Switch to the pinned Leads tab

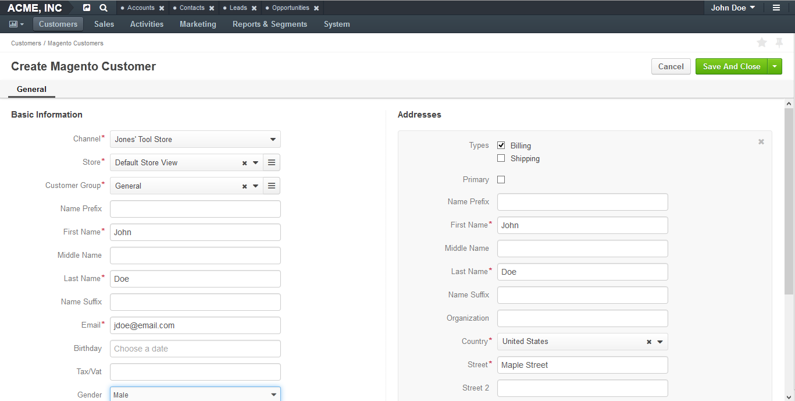pos(238,8)
